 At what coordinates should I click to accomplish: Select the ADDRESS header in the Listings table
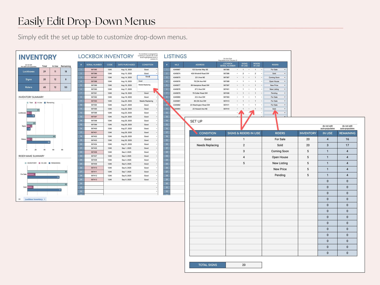point(200,65)
